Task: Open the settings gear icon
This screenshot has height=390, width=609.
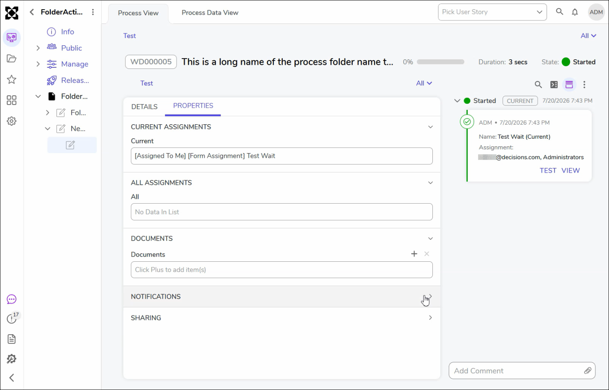Action: tap(12, 121)
